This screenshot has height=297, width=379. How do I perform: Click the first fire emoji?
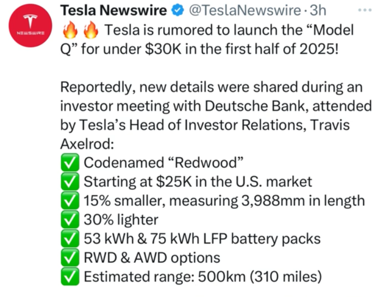[x=70, y=30]
